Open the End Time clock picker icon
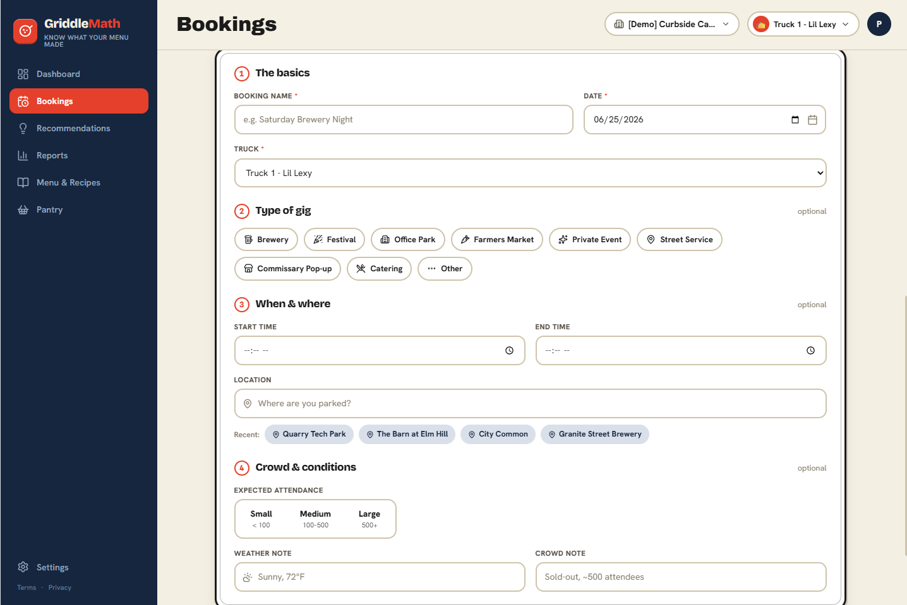The height and width of the screenshot is (605, 907). 811,351
